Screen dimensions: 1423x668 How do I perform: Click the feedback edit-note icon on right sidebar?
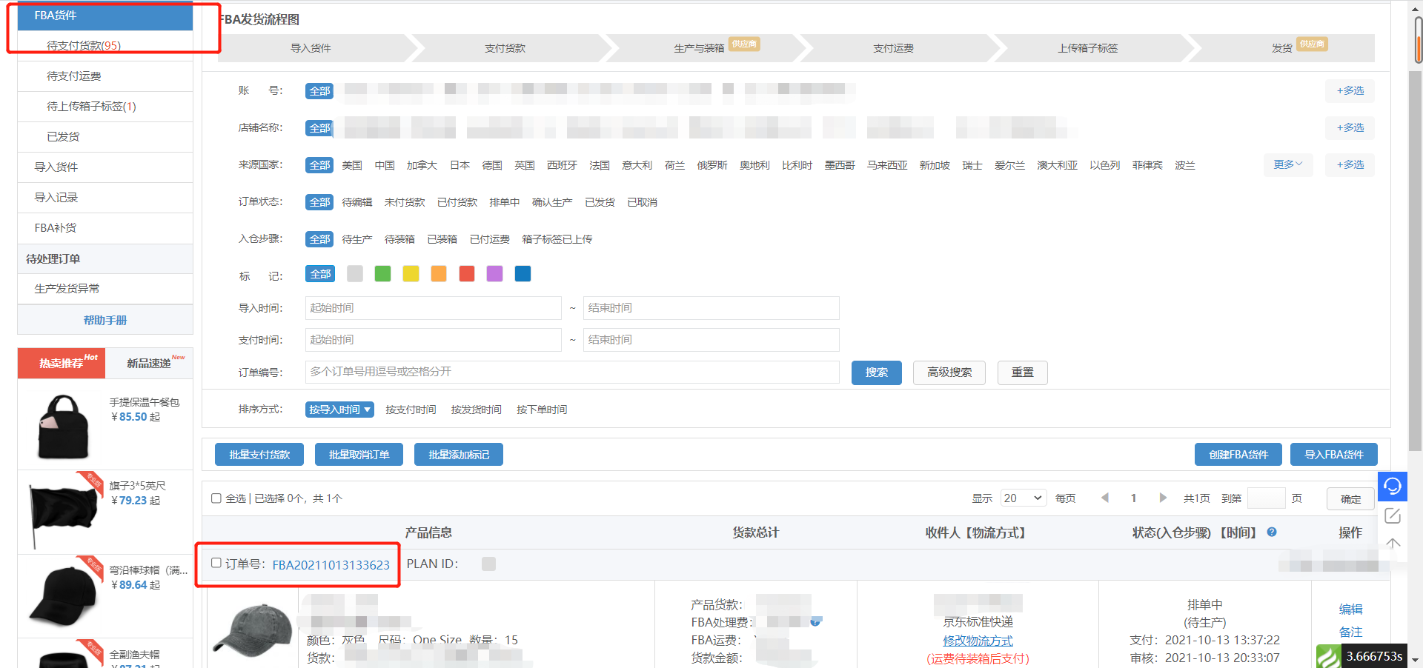(1392, 515)
